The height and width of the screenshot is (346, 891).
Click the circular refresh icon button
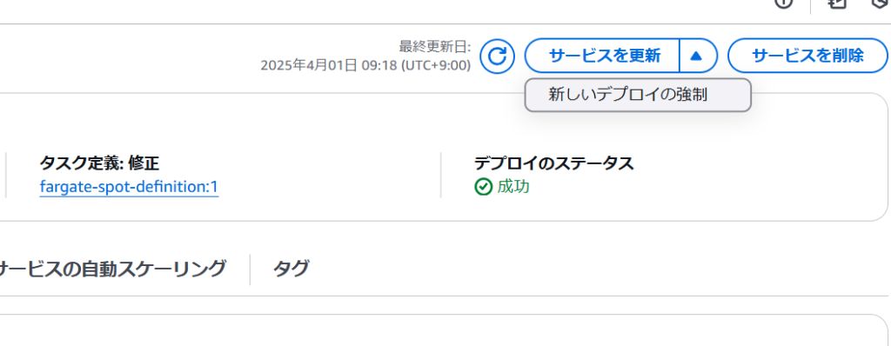pyautogui.click(x=497, y=57)
